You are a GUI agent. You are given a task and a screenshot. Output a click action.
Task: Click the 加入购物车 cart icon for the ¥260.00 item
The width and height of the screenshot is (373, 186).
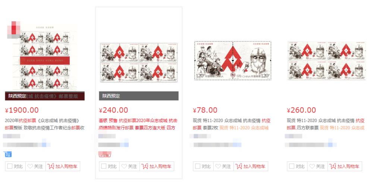click(333, 166)
